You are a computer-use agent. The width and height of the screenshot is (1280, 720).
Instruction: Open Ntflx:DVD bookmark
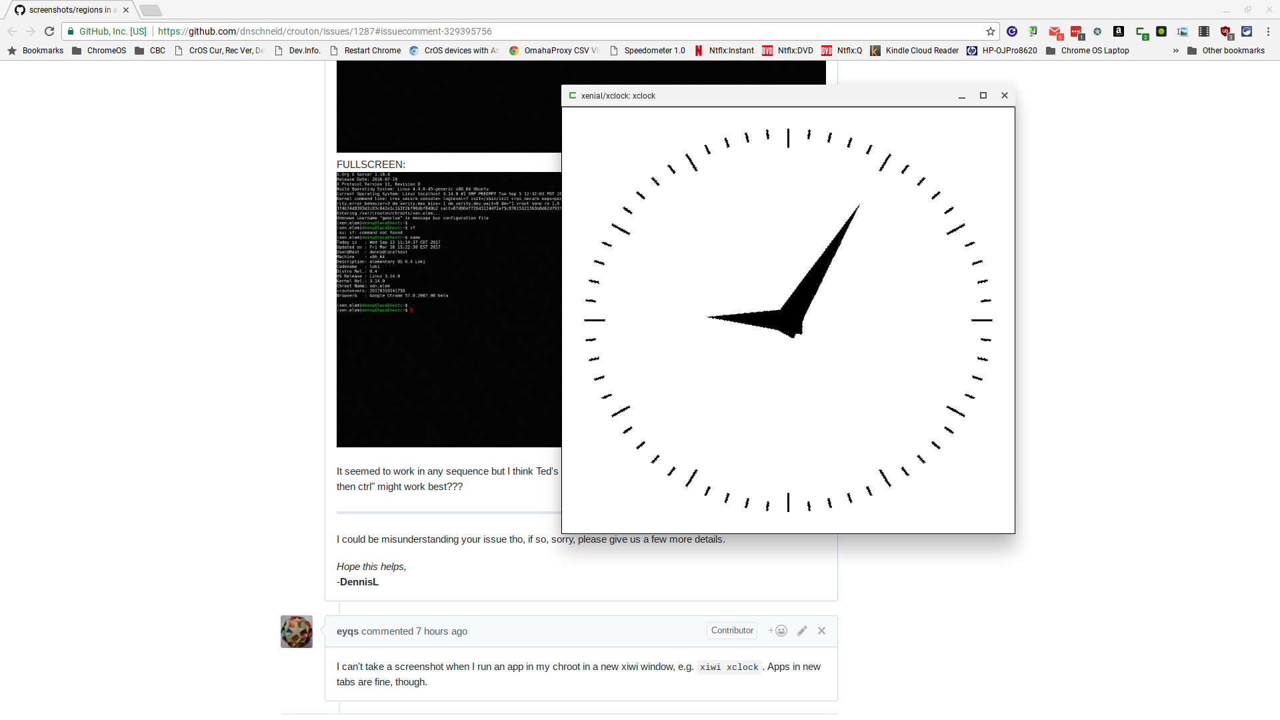tap(788, 51)
